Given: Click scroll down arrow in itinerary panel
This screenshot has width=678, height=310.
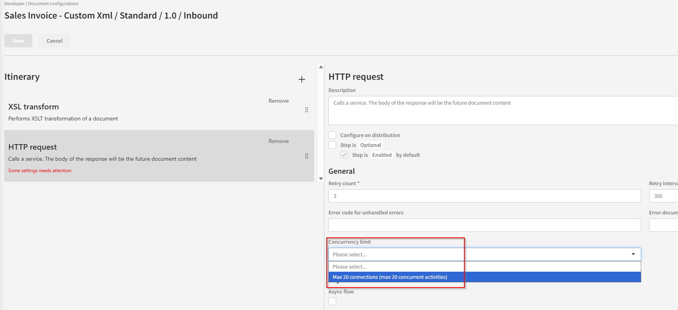Looking at the screenshot, I should (x=321, y=179).
